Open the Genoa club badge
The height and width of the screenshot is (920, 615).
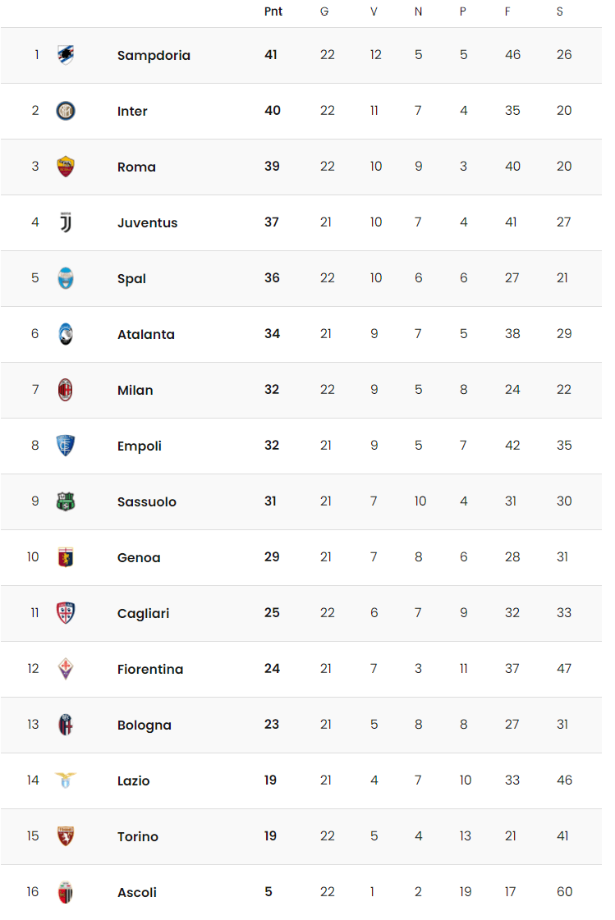pos(66,556)
